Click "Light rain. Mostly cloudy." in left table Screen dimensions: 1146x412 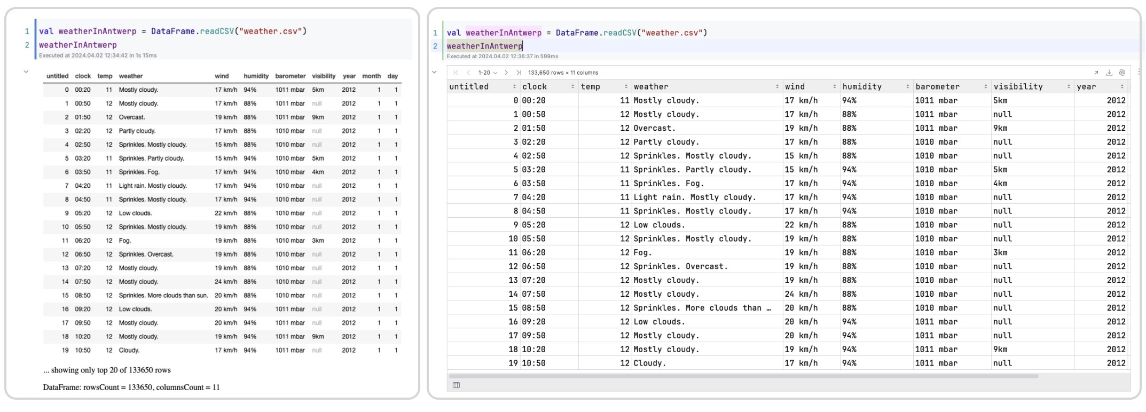[153, 186]
